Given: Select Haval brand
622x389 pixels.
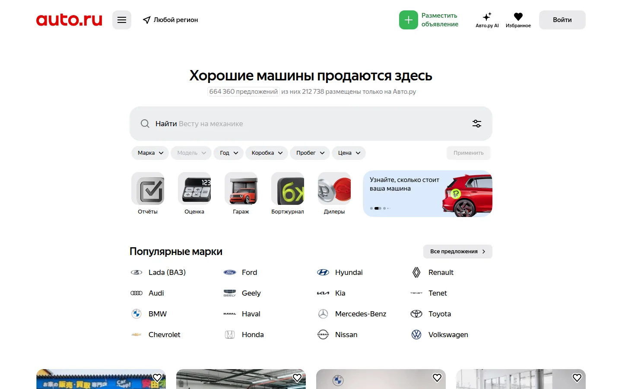Looking at the screenshot, I should point(242,314).
